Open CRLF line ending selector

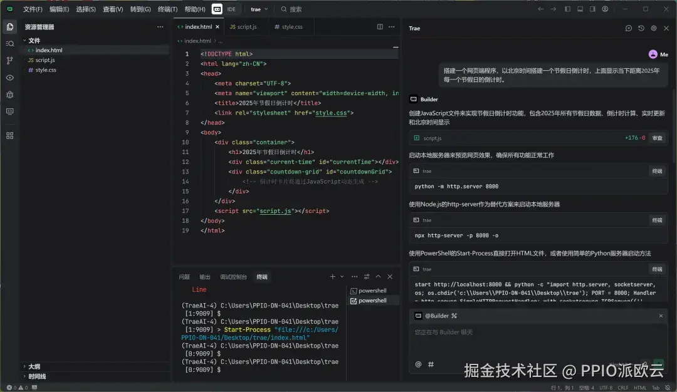[x=623, y=388]
